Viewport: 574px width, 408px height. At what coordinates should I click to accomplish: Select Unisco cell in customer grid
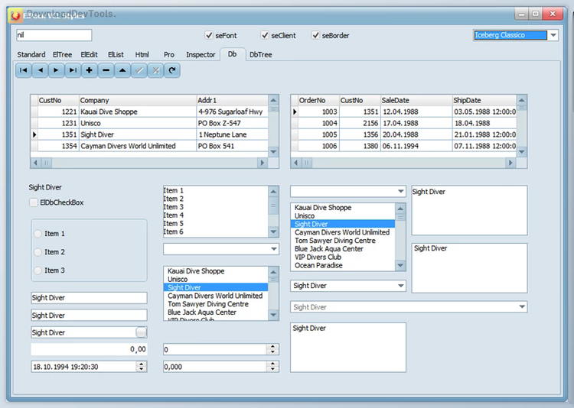(x=138, y=123)
